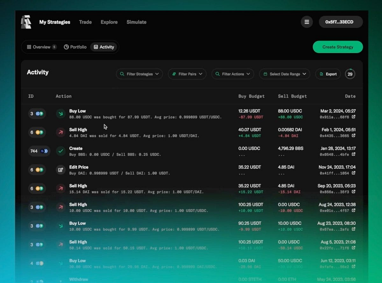This screenshot has width=382, height=283.
Task: Click strategy ID 6 badge in Feb 1 row
Action: click(37, 133)
